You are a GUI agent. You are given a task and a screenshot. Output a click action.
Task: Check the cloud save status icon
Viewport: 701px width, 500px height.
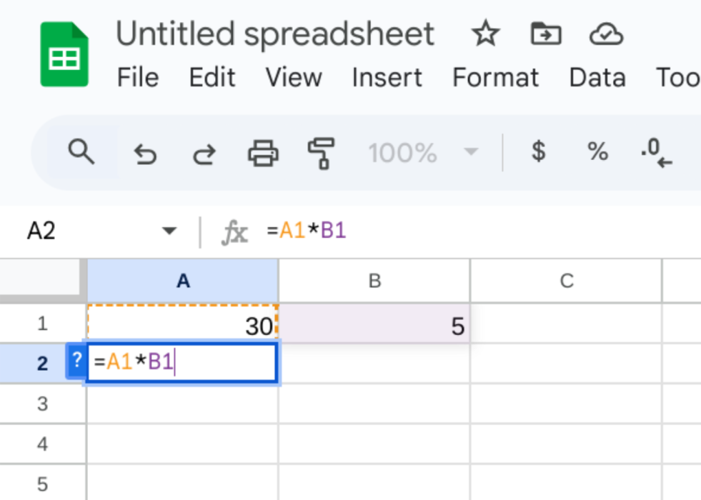[606, 34]
